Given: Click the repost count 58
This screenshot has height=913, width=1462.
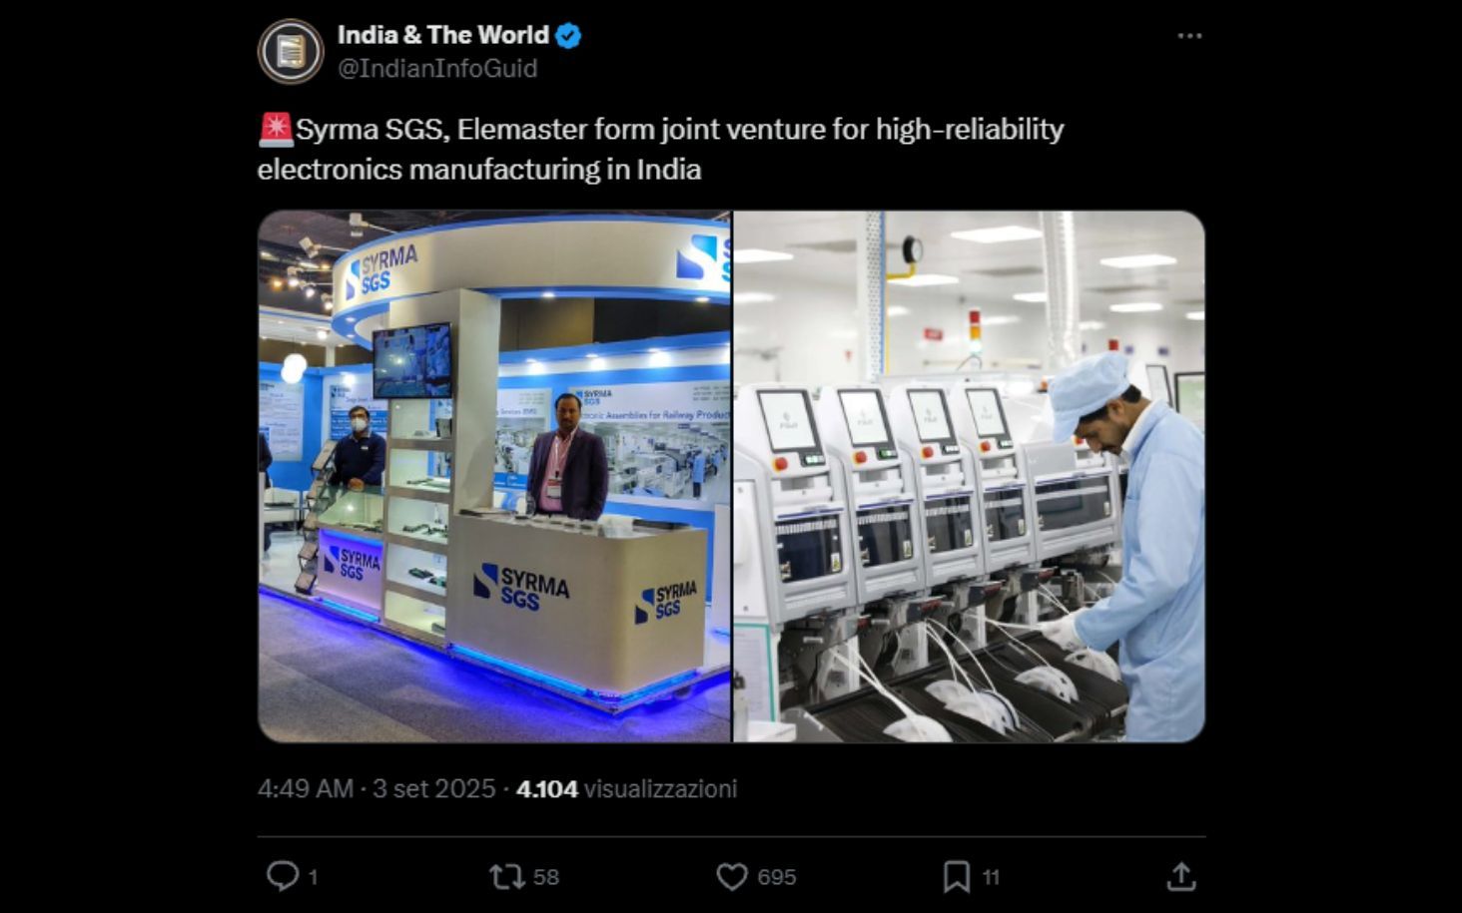Looking at the screenshot, I should (x=546, y=877).
